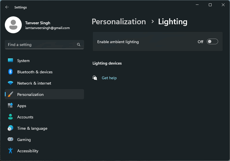Click the Personalization paintbrush icon

click(10, 94)
